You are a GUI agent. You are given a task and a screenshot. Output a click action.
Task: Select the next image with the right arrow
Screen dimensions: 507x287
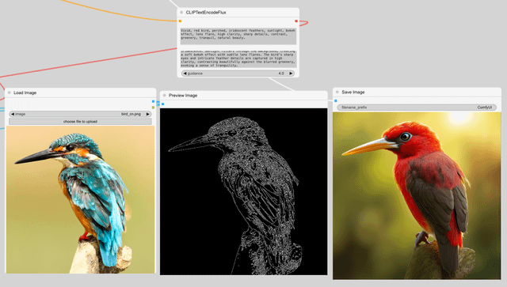(148, 114)
